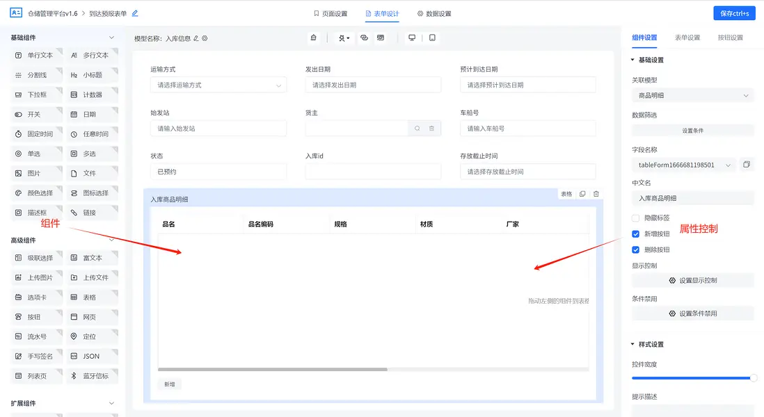The height and width of the screenshot is (417, 764).
Task: Click the home icon in form toolbar
Action: click(x=313, y=38)
